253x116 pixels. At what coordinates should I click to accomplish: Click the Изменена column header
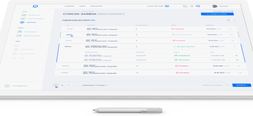pos(210,26)
